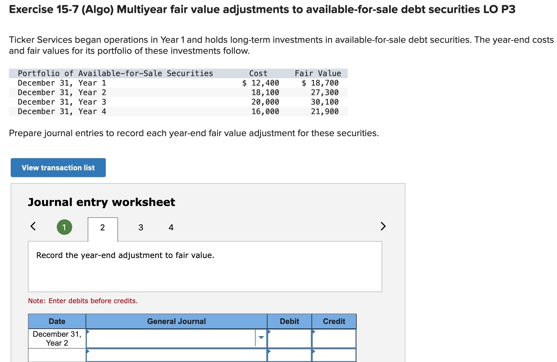Go to previous journal entry with left chevron

33,226
